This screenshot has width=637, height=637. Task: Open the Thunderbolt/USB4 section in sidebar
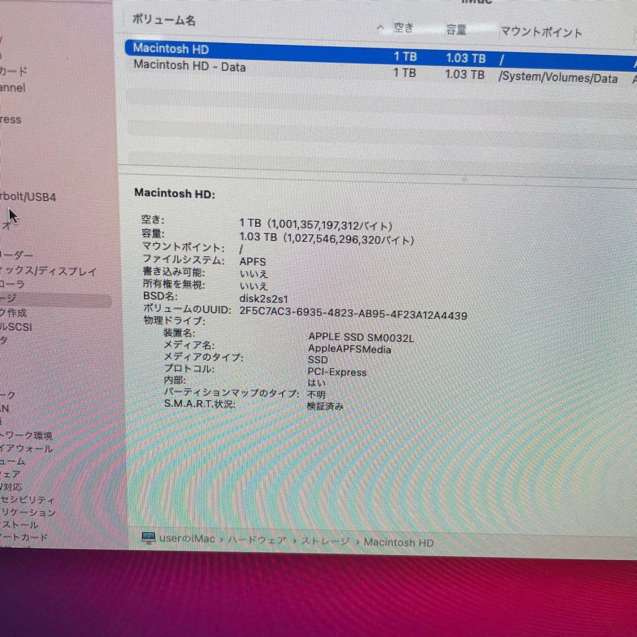[27, 196]
